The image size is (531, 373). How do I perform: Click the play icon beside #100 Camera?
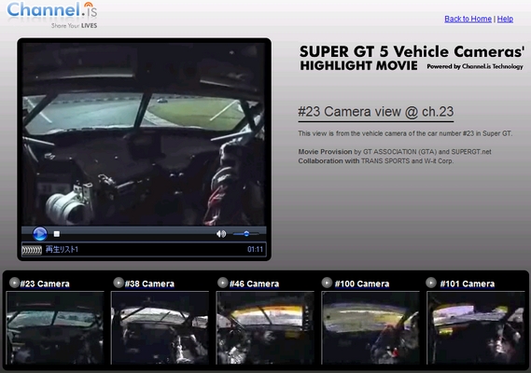click(x=327, y=283)
